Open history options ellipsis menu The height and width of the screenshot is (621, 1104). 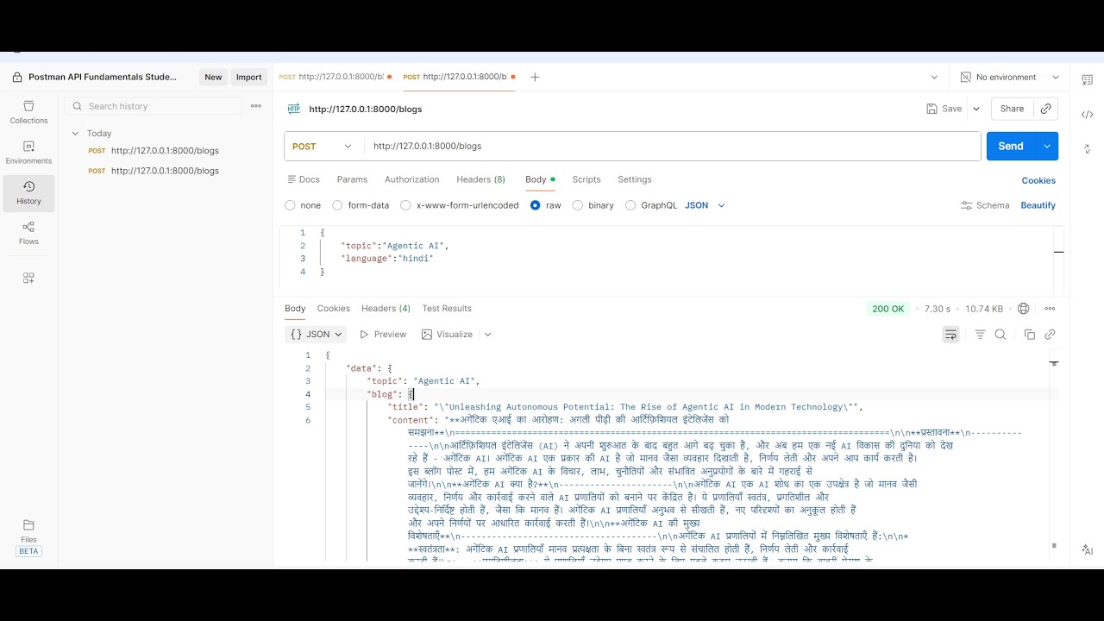(256, 106)
